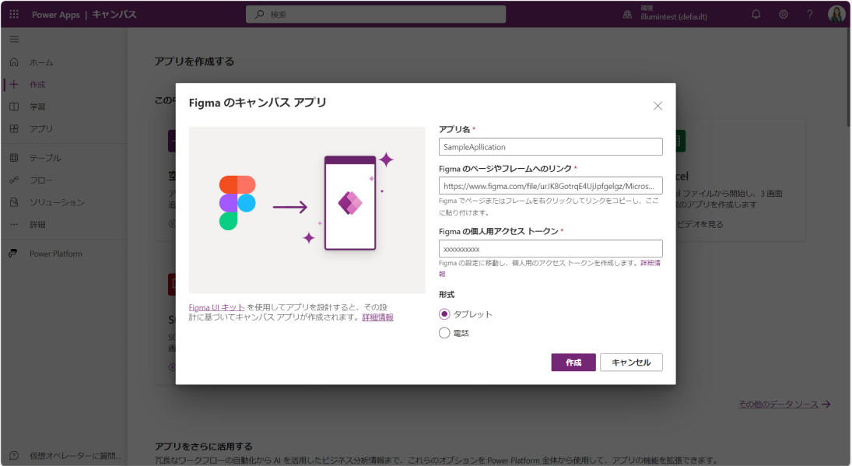
Task: Click the environment picker icon
Action: coord(627,15)
